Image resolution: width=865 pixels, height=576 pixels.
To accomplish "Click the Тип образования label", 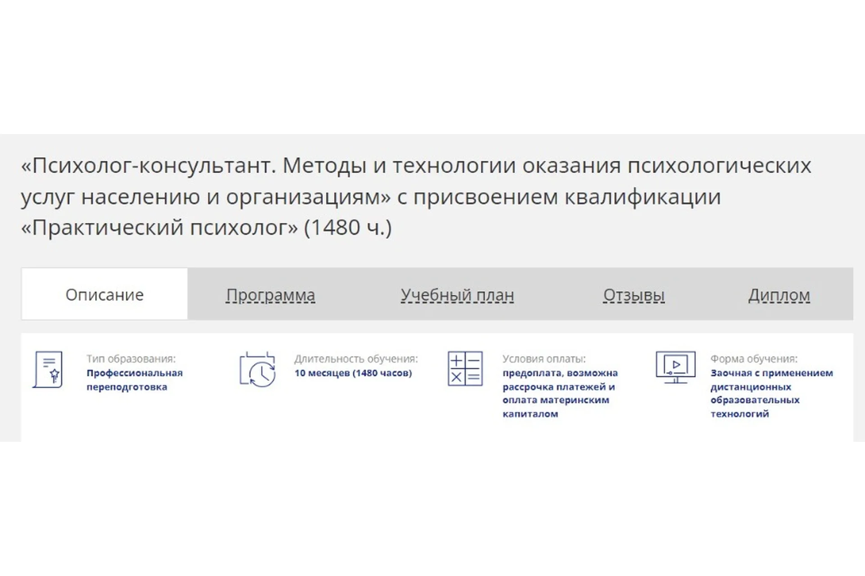I will coord(131,359).
